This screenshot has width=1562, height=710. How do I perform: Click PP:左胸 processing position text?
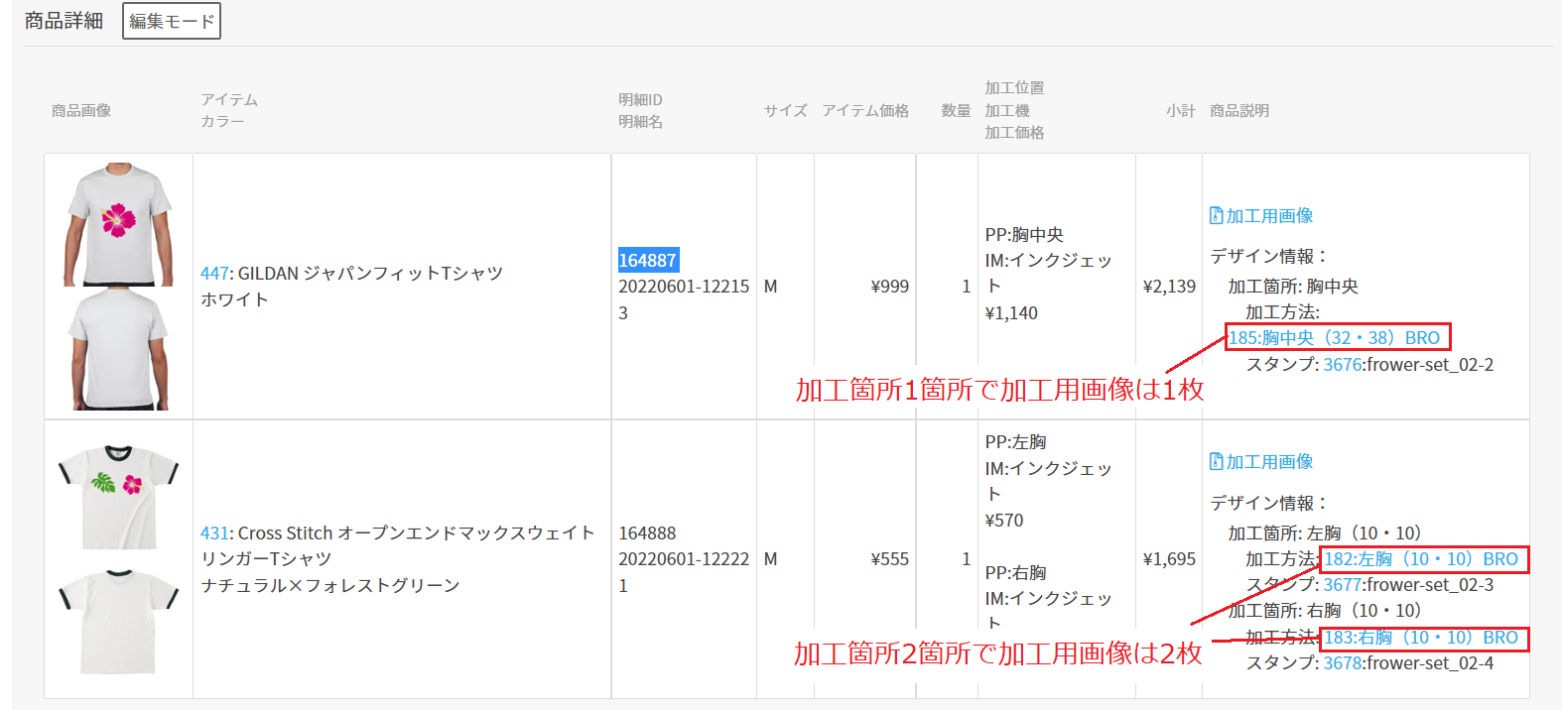tap(1015, 441)
